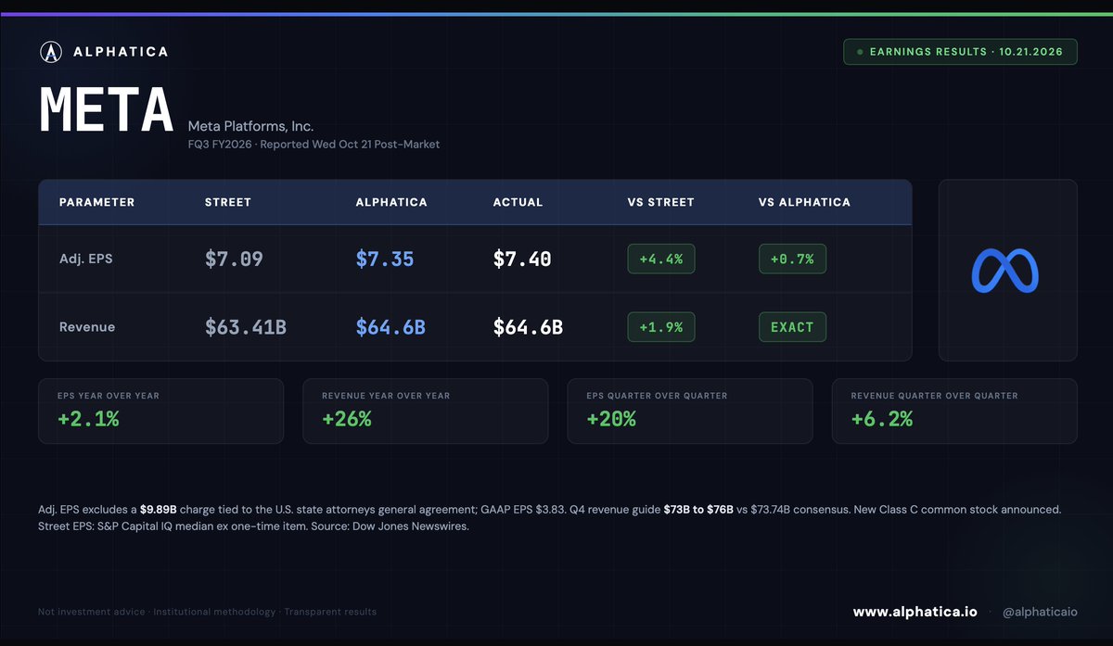Click the Meta infinity logo
The width and height of the screenshot is (1113, 646).
(x=1005, y=271)
